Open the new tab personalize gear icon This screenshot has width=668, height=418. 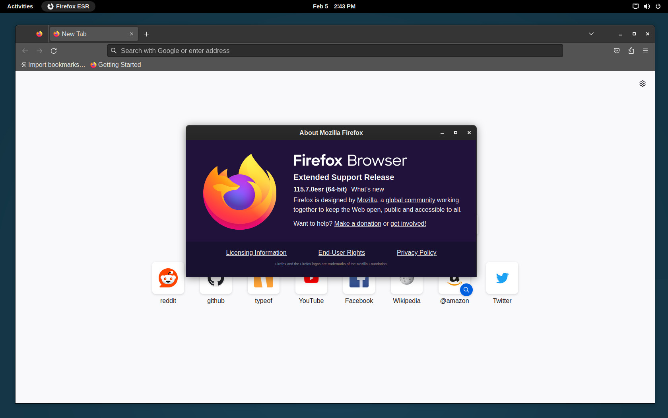[x=643, y=84]
